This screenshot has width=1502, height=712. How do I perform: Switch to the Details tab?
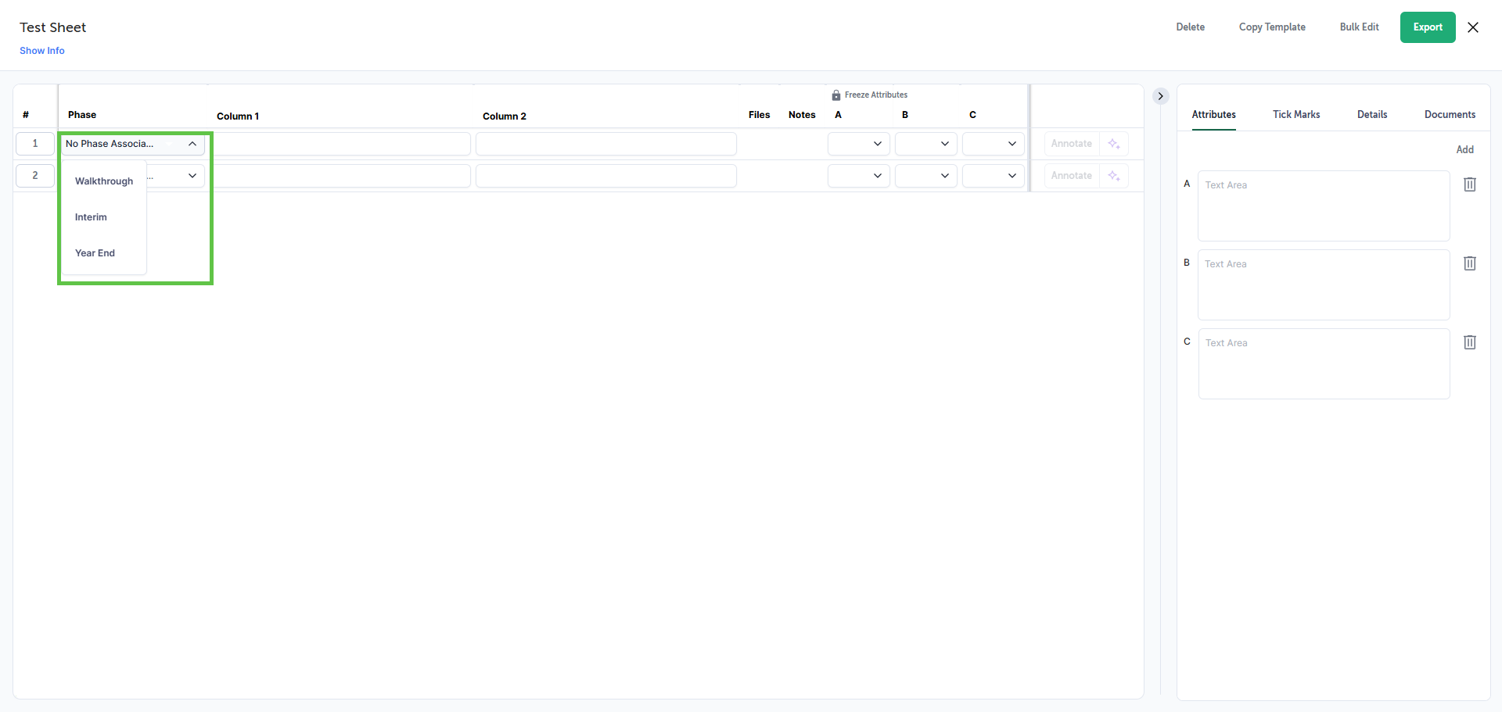(1372, 114)
